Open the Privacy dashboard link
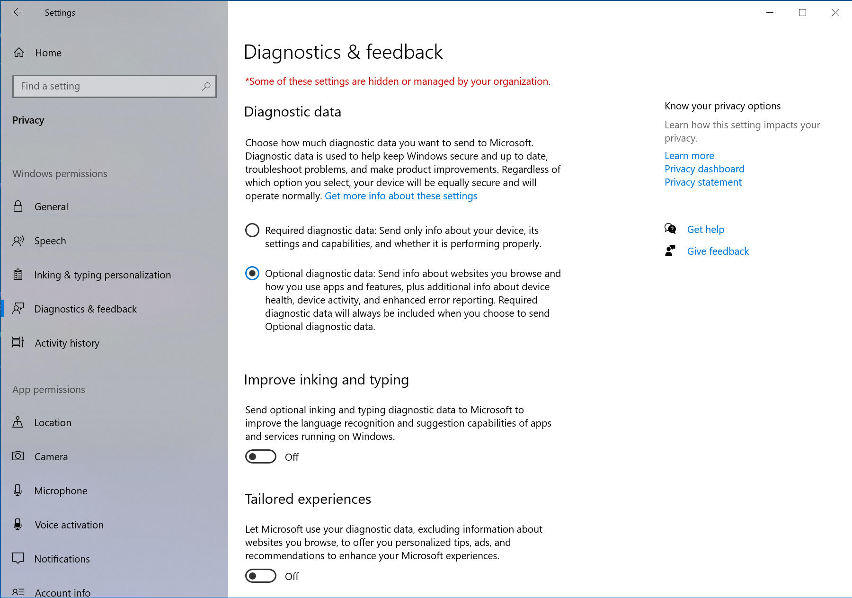The height and width of the screenshot is (598, 852). click(704, 169)
